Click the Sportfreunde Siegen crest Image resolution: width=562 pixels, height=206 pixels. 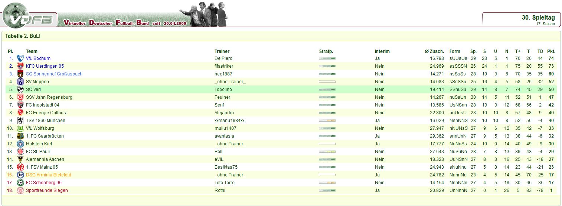pyautogui.click(x=20, y=190)
